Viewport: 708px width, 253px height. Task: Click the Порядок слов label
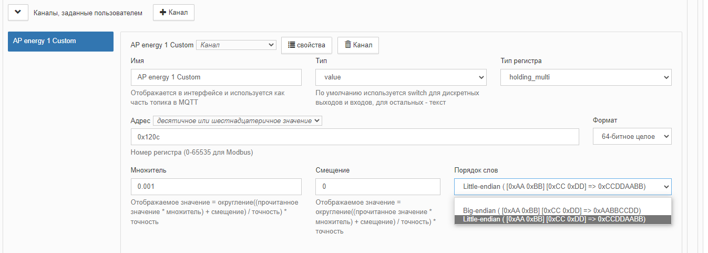click(x=476, y=170)
